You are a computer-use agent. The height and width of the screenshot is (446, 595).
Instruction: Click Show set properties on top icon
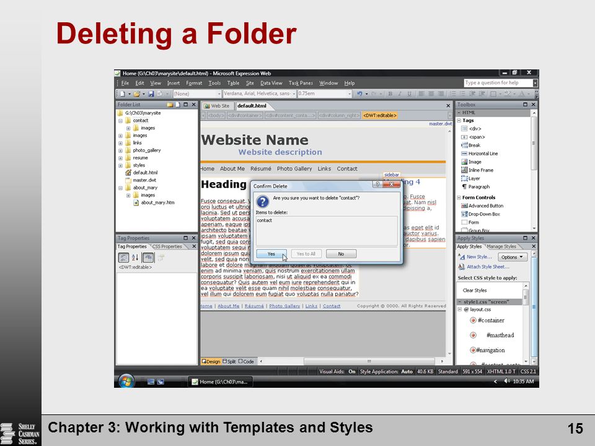(148, 258)
